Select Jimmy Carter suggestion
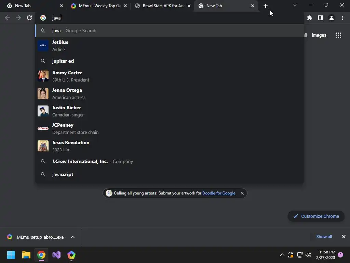Image resolution: width=350 pixels, height=263 pixels. click(170, 76)
